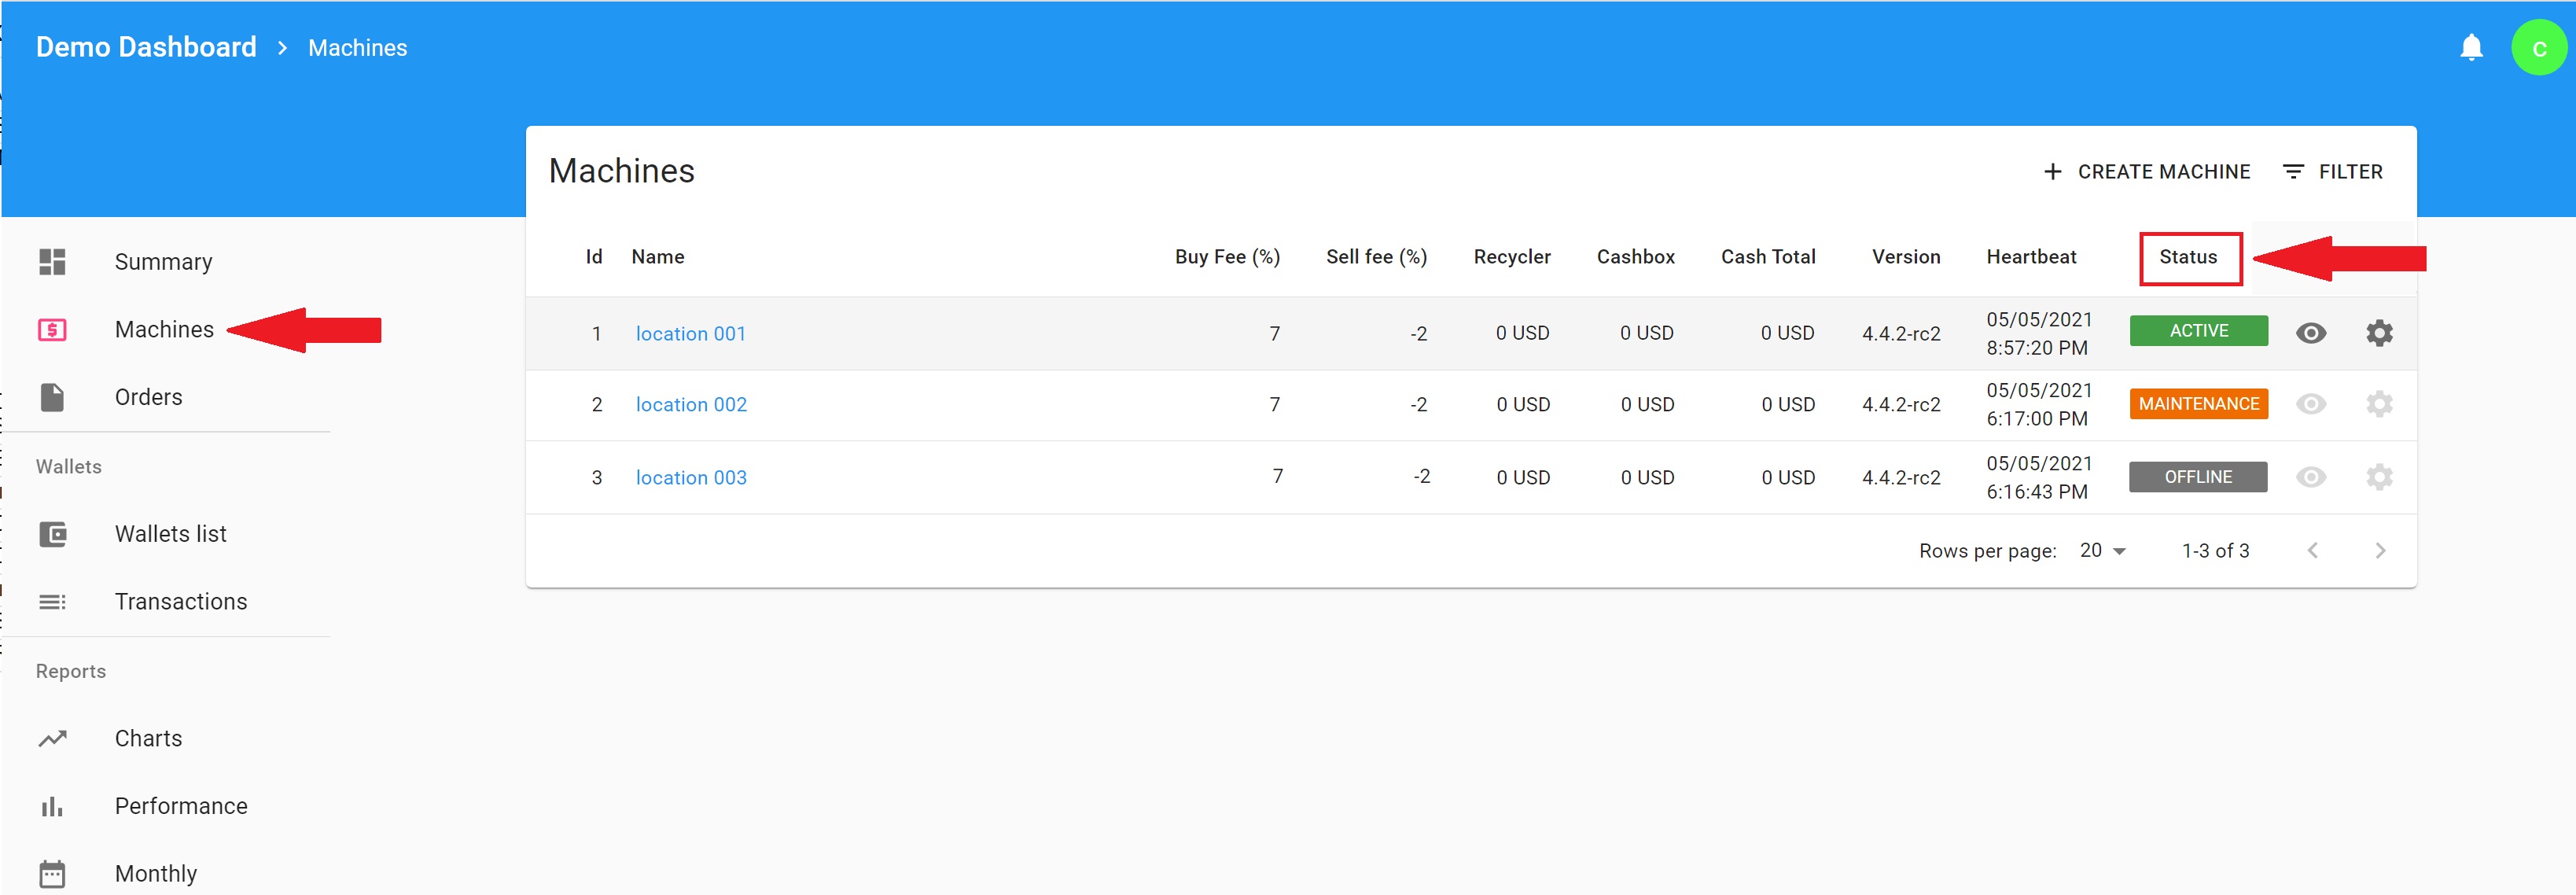This screenshot has height=895, width=2576.
Task: Click the eye icon for location 003
Action: pyautogui.click(x=2310, y=477)
